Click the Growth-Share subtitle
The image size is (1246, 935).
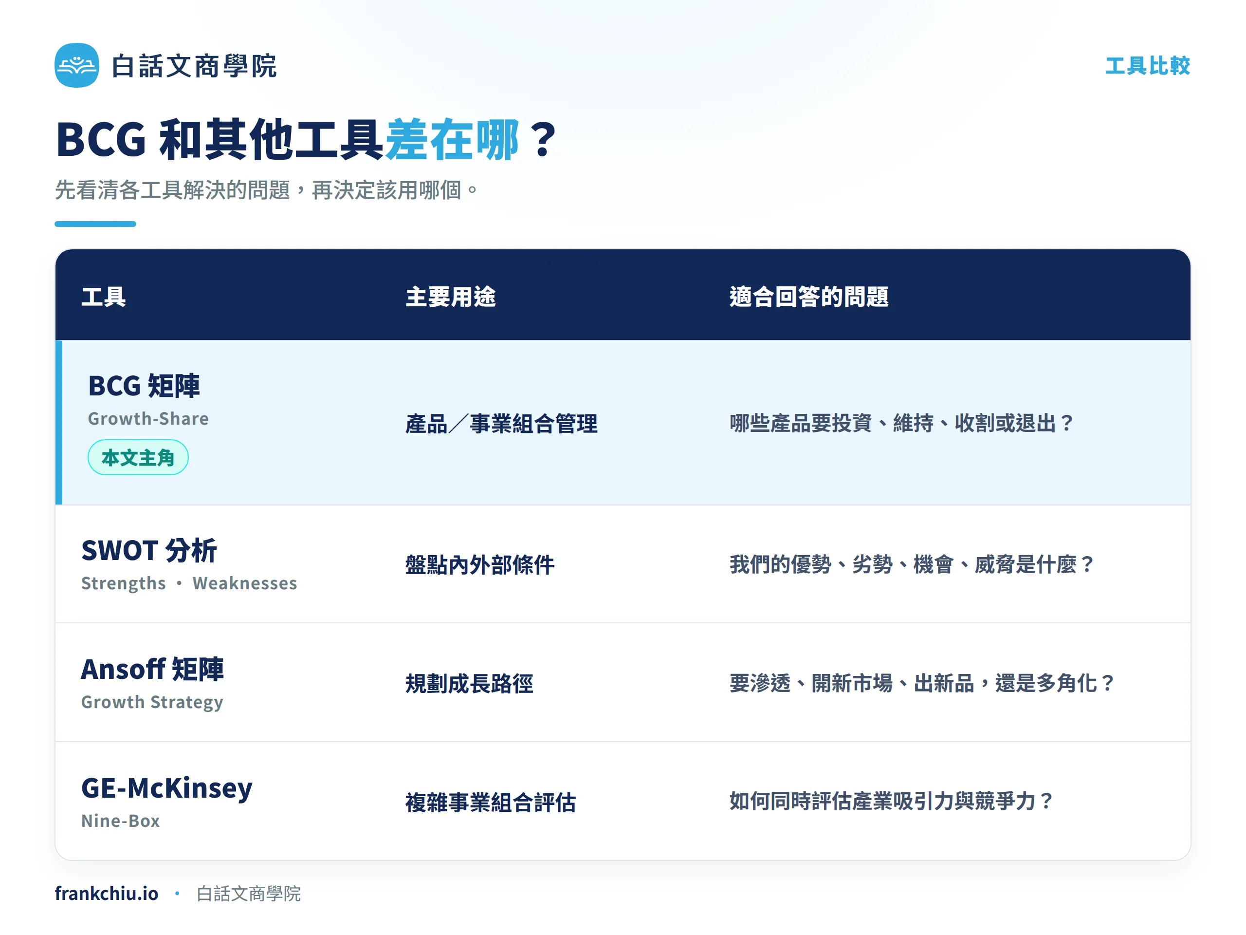pos(148,419)
